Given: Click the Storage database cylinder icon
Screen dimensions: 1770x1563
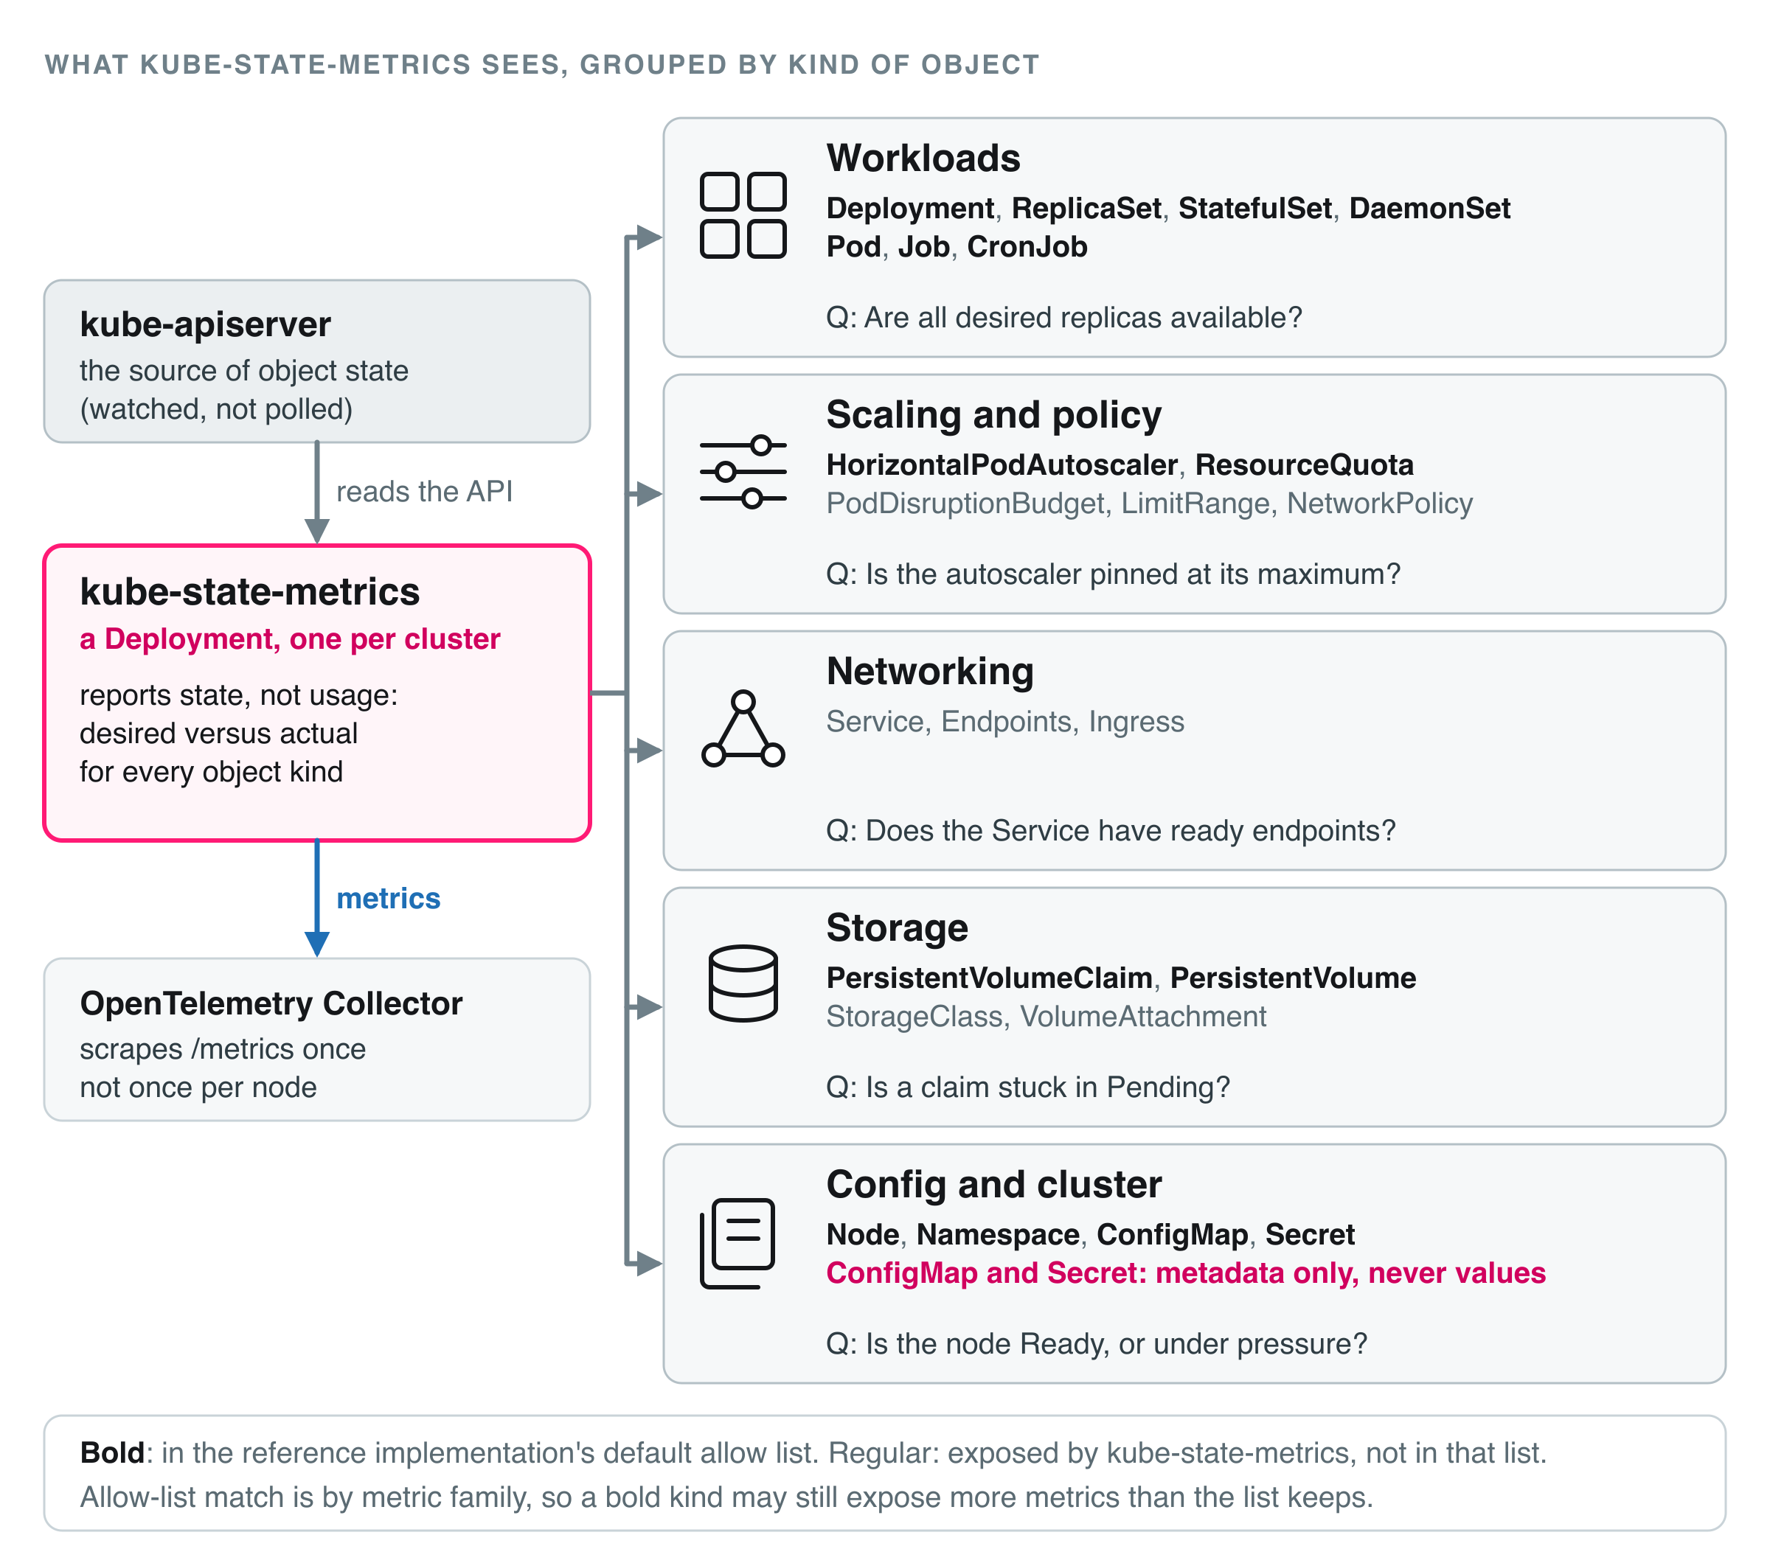Looking at the screenshot, I should (743, 984).
